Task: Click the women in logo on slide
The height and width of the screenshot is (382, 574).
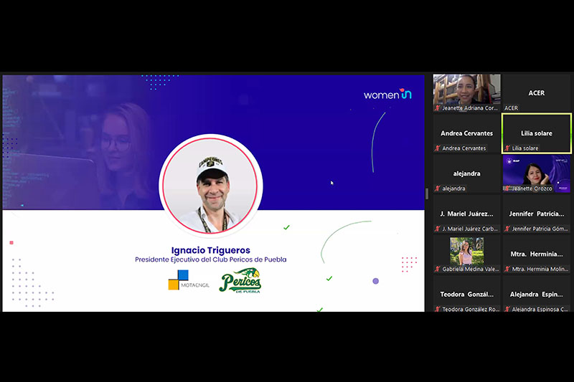Action: [387, 95]
